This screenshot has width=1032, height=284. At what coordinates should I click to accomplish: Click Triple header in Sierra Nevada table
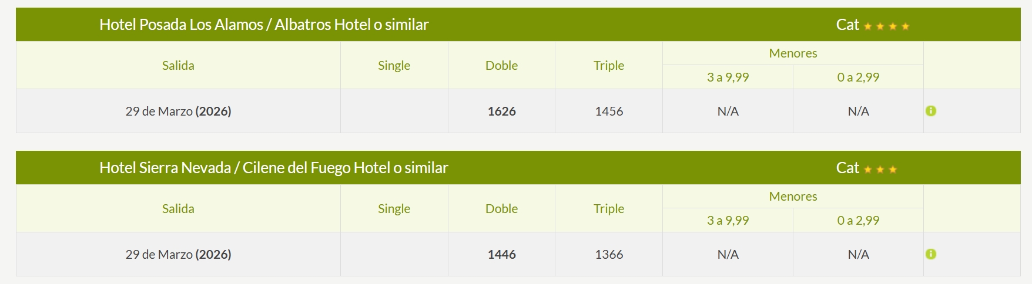[609, 208]
